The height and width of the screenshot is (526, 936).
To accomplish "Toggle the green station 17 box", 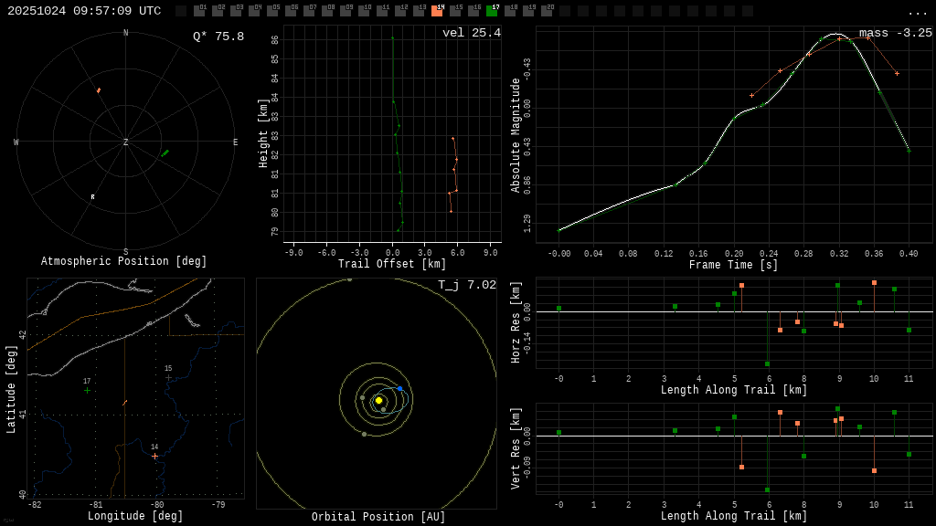I will pos(492,11).
